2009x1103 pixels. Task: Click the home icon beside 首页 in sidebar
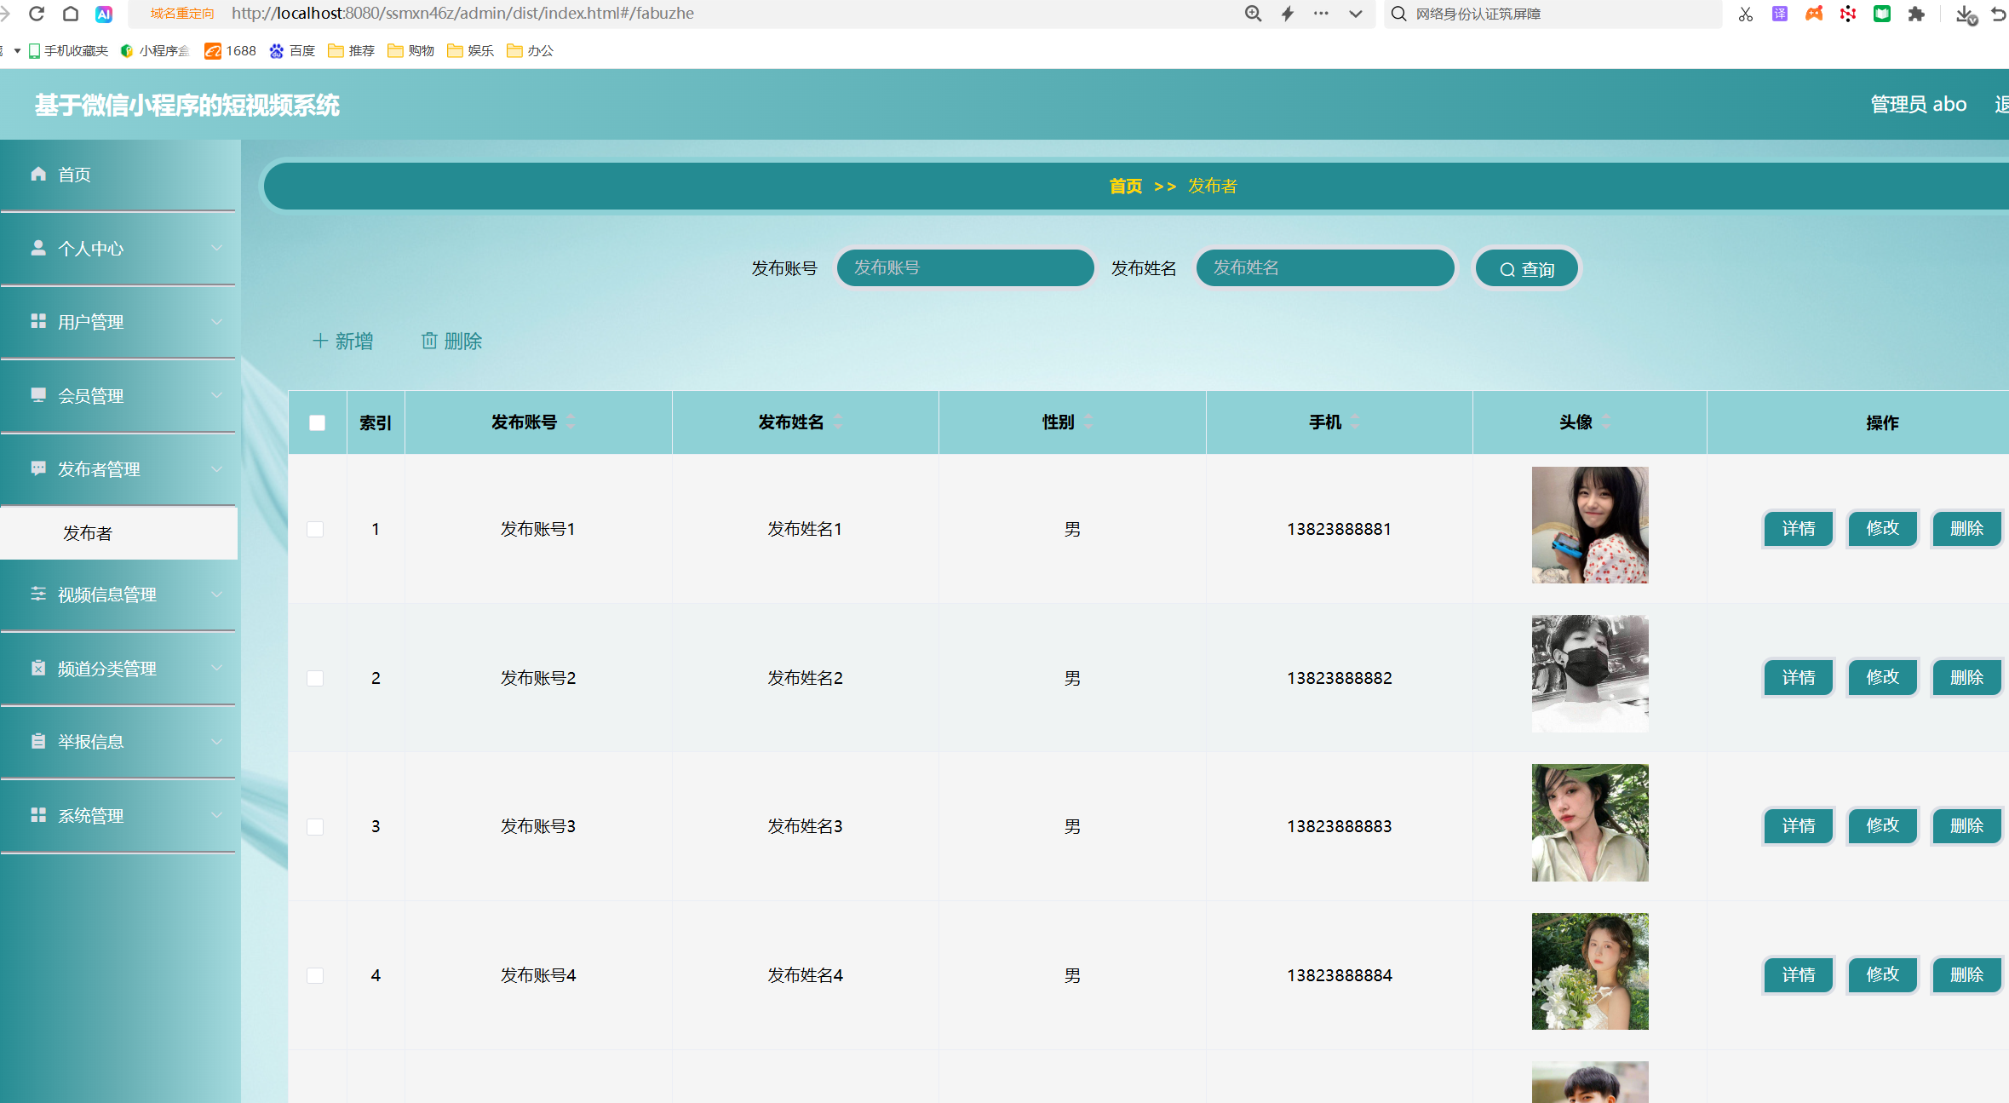tap(38, 174)
